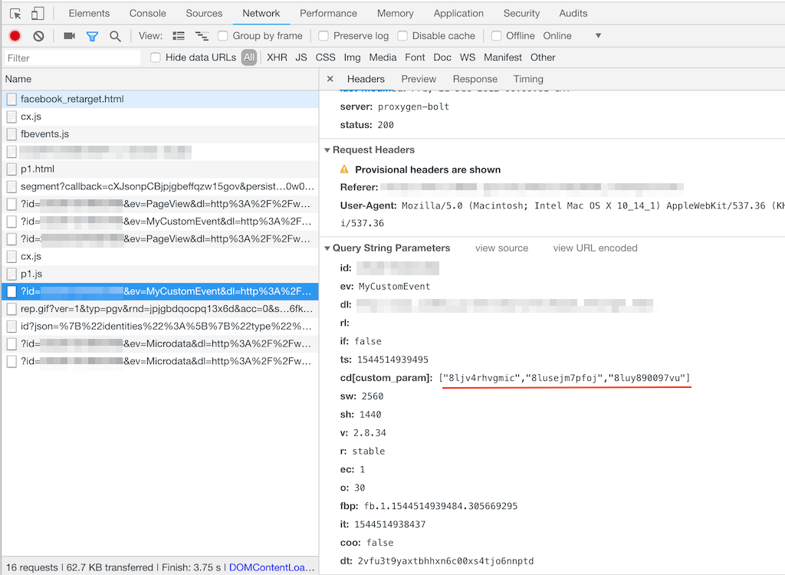Open the Response detail tab
This screenshot has width=785, height=575.
475,79
